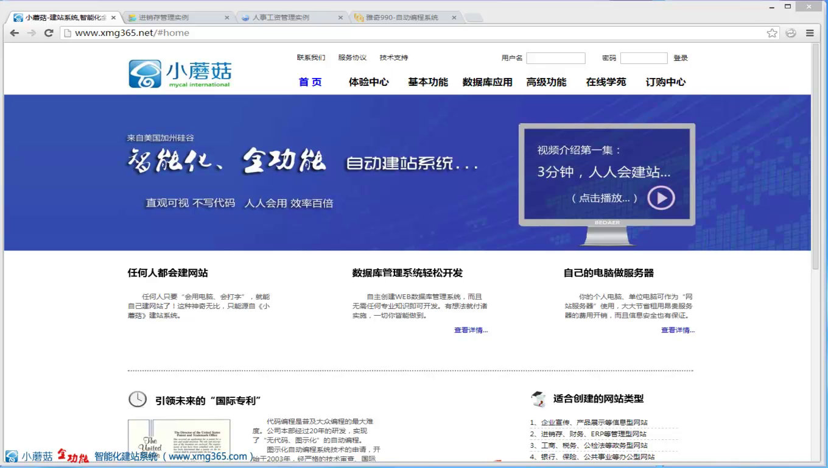Click banner slogan 直观可视 不写代码
Screen dimensions: 828x468
tap(190, 203)
